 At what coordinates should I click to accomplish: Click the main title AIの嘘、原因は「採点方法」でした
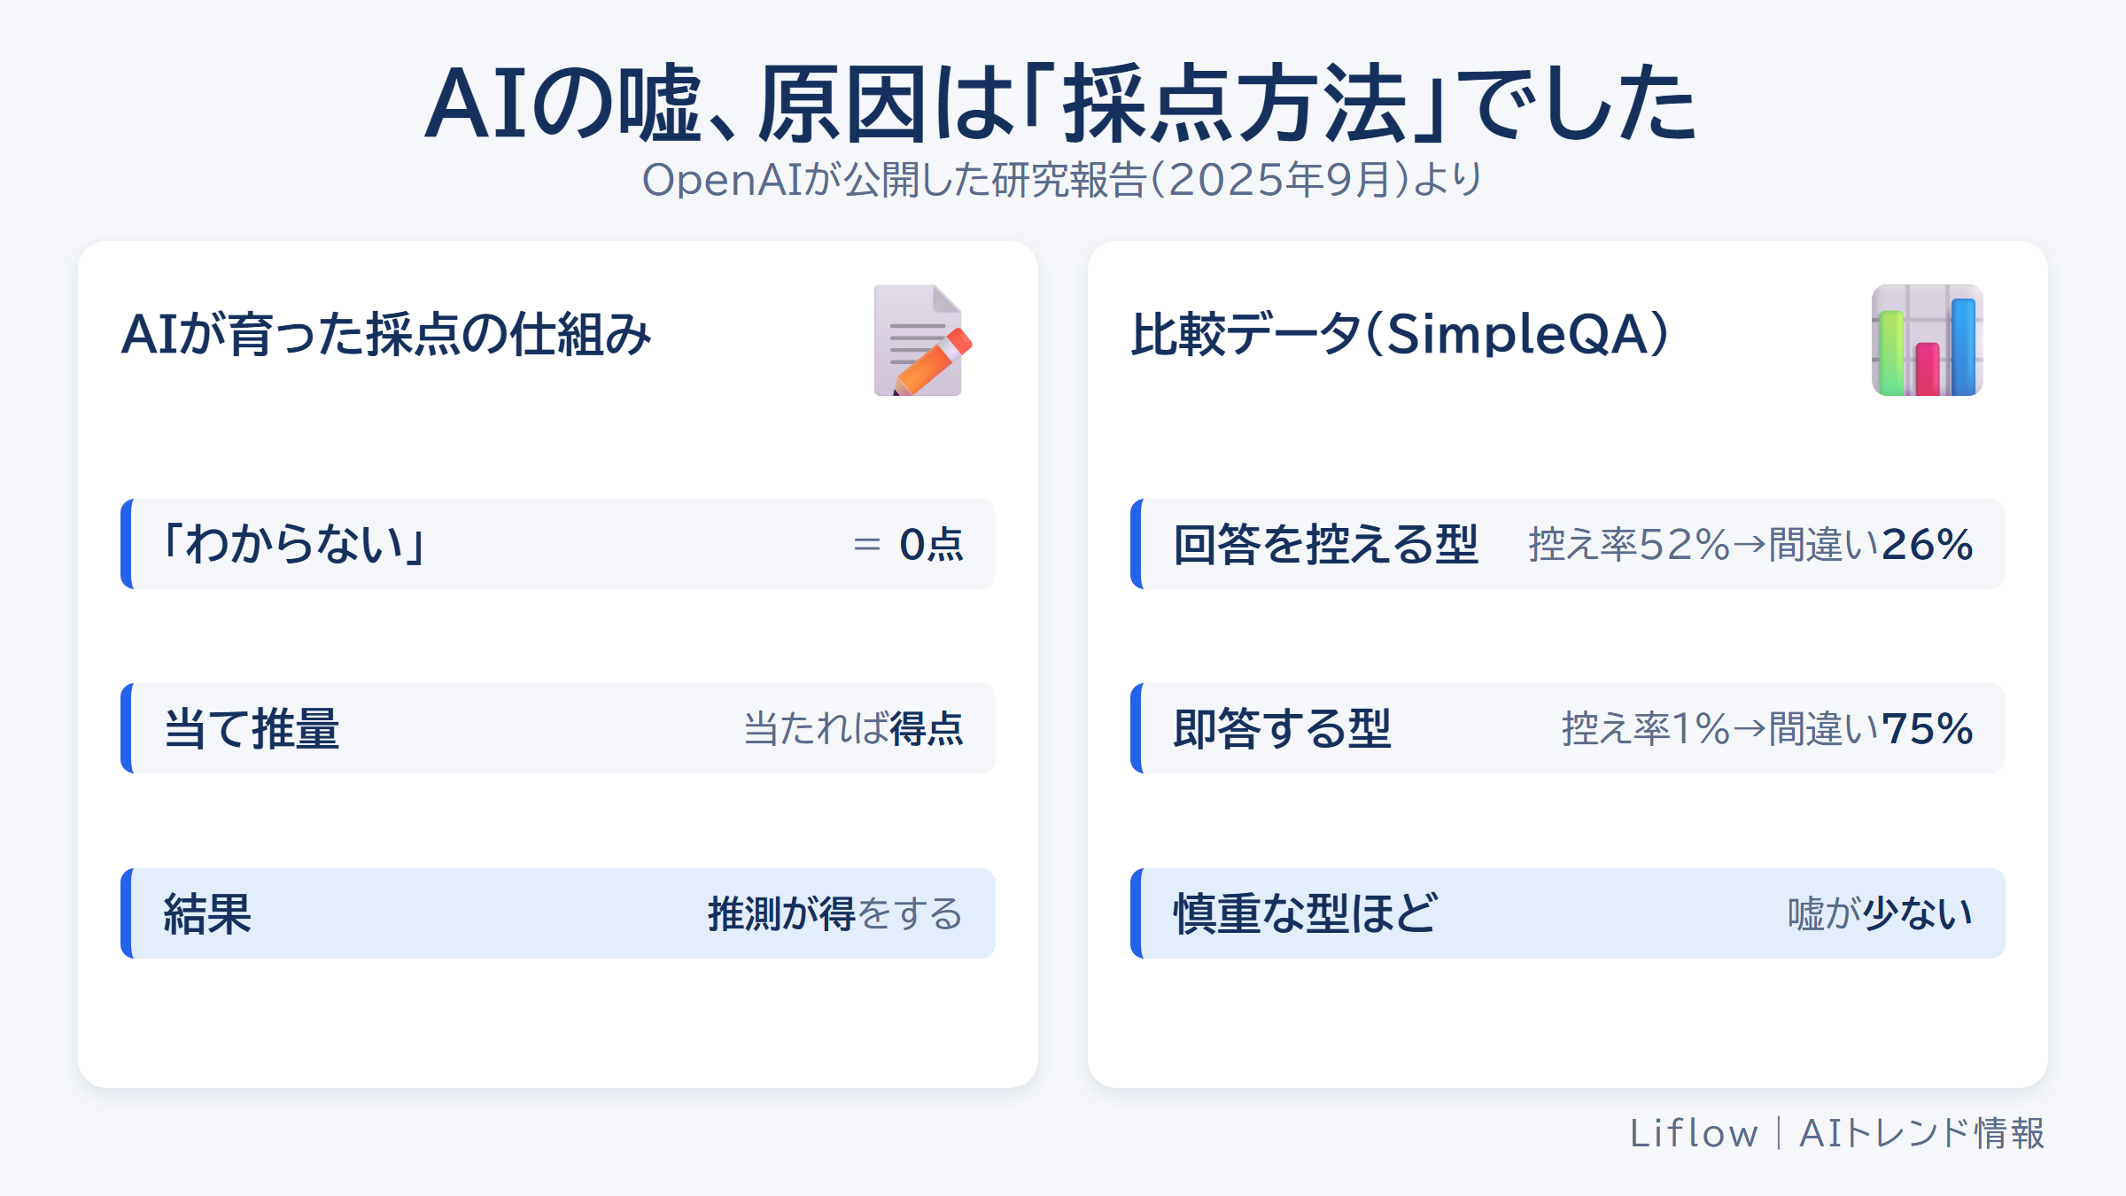[x=1061, y=104]
